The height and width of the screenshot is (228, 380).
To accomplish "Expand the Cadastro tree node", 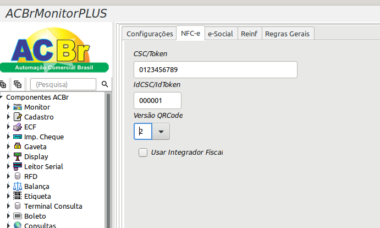I will pyautogui.click(x=8, y=117).
